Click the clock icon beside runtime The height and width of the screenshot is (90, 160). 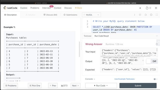[x=157, y=44]
